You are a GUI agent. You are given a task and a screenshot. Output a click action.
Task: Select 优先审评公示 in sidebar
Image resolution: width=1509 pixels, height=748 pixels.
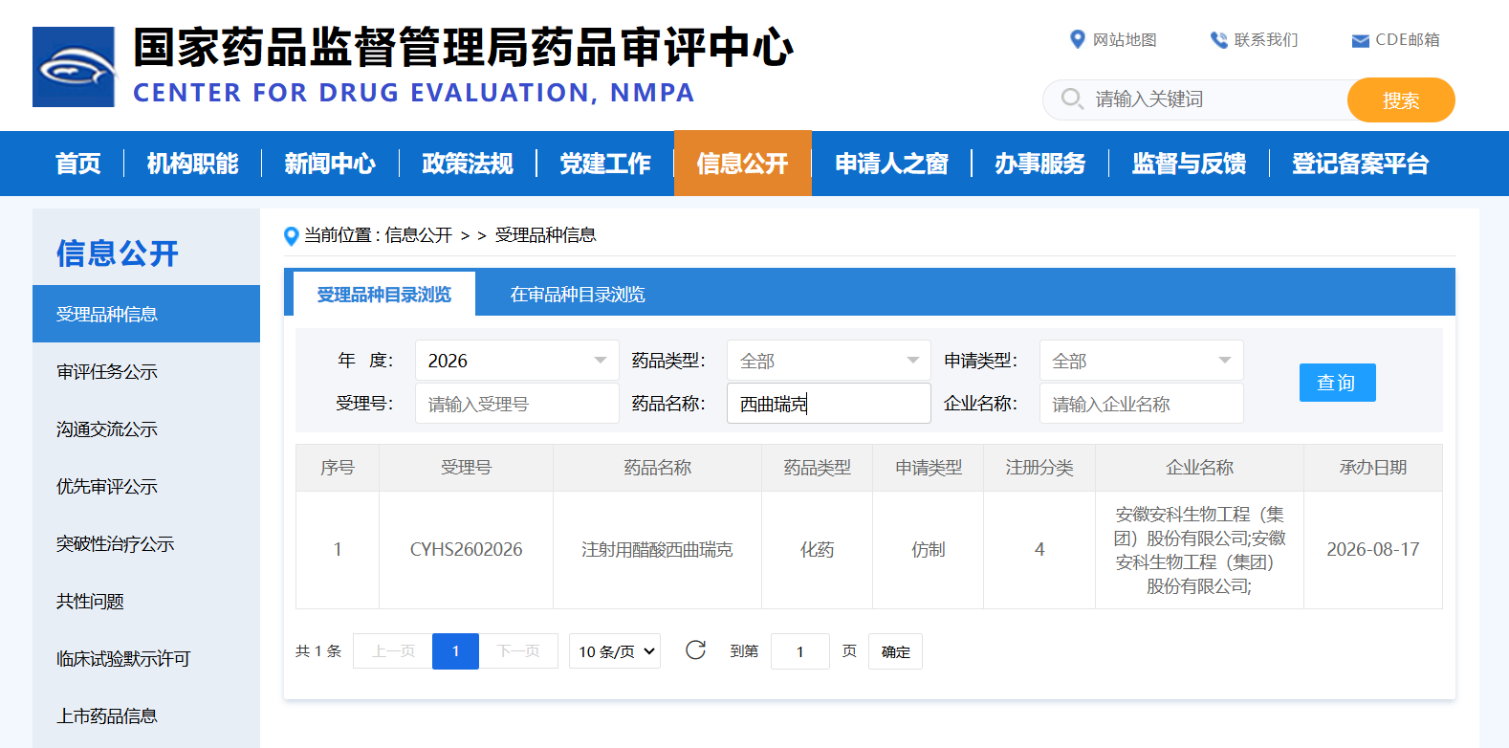coord(146,486)
